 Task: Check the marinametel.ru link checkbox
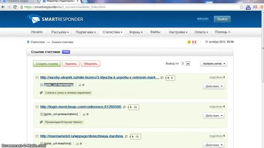(x=37, y=136)
